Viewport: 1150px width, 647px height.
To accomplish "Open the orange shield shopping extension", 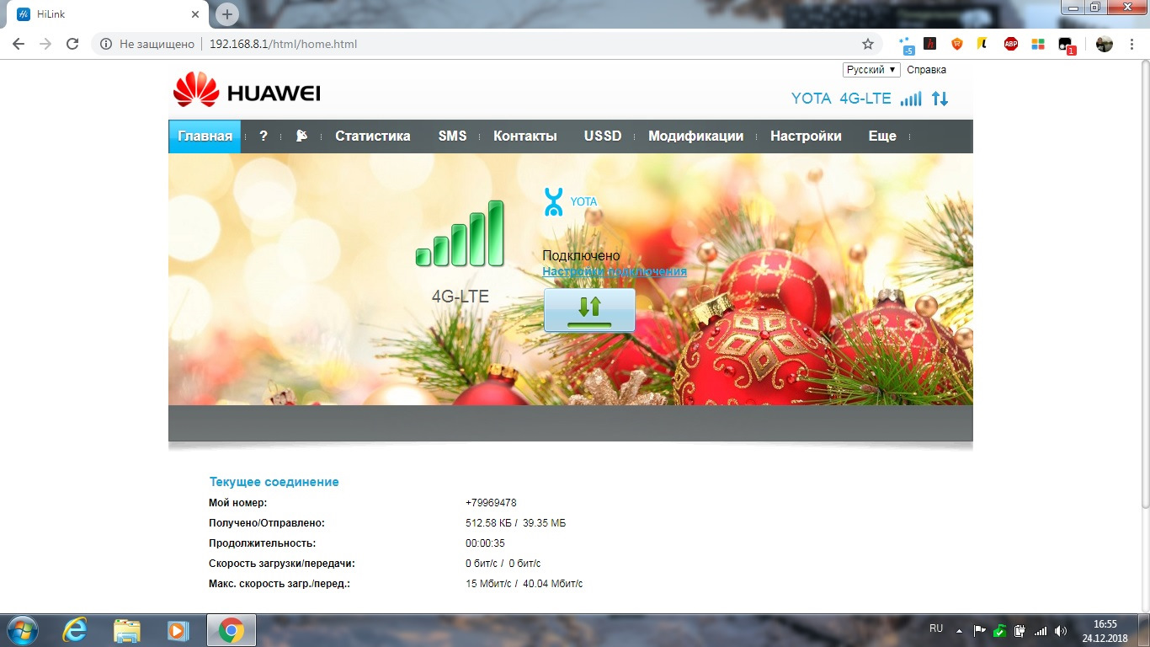I will 956,44.
